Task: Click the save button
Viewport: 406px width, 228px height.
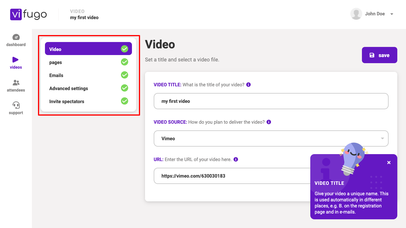Action: pos(379,55)
